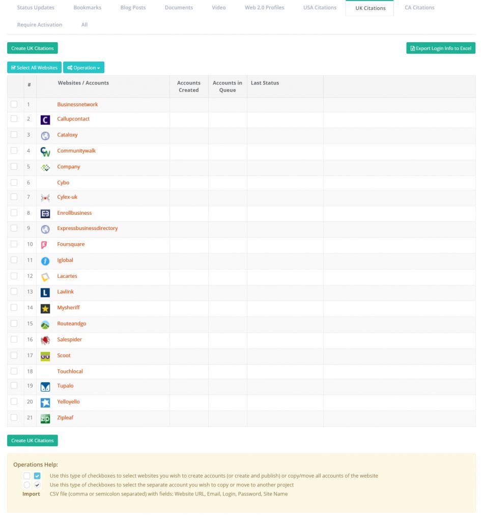Check the Tupalo row checkbox

[x=14, y=386]
